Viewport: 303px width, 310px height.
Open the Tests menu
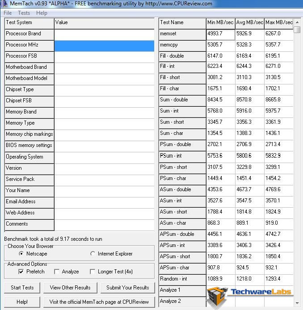[x=24, y=13]
